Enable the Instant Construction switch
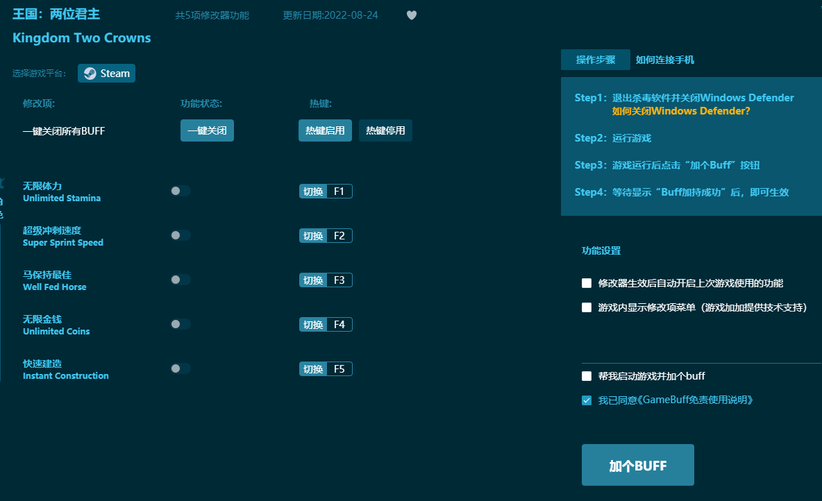Screen dimensions: 822x501 181,368
